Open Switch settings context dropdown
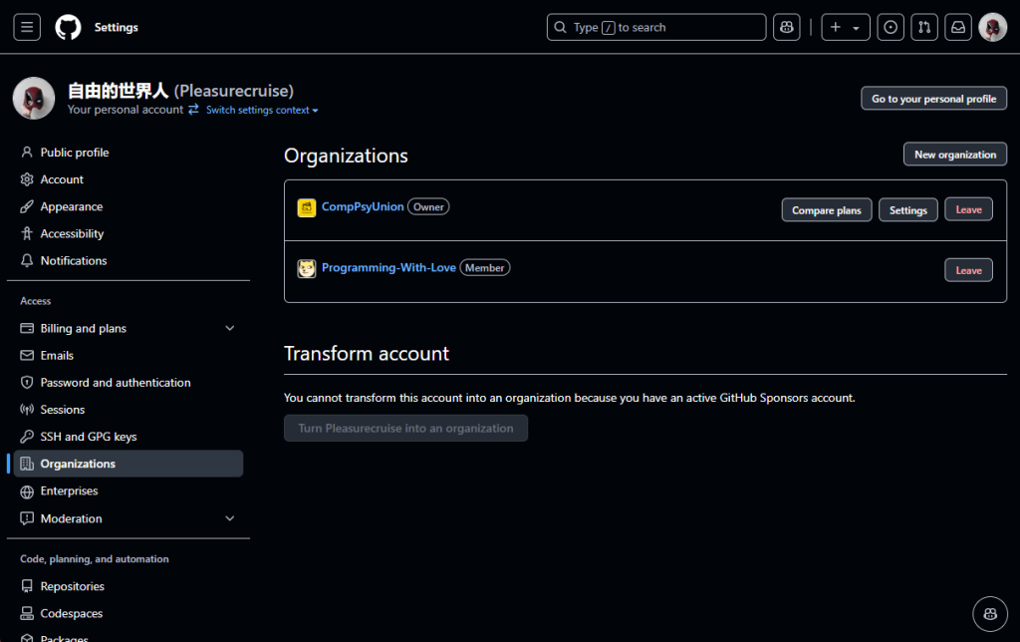This screenshot has width=1020, height=642. tap(262, 110)
